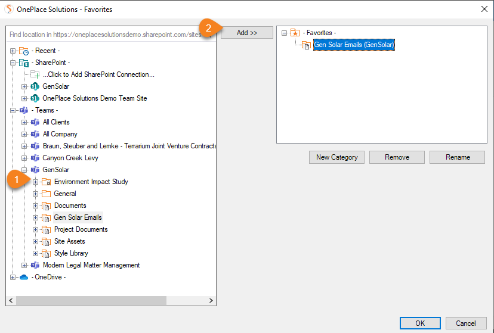
Task: Click the Recent folder clock icon
Action: pyautogui.click(x=24, y=51)
